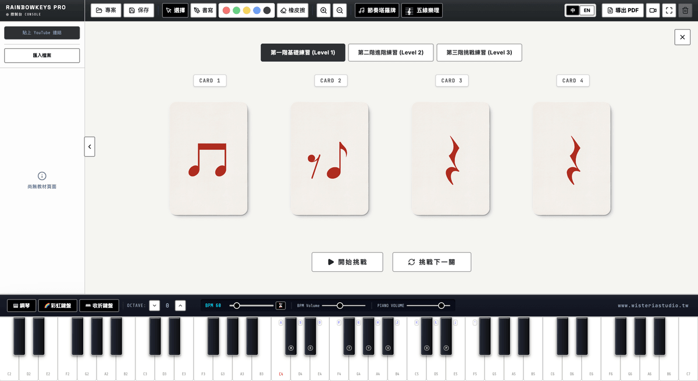Viewport: 698px width, 381px height.
Task: Click the trash delete icon
Action: tap(685, 10)
